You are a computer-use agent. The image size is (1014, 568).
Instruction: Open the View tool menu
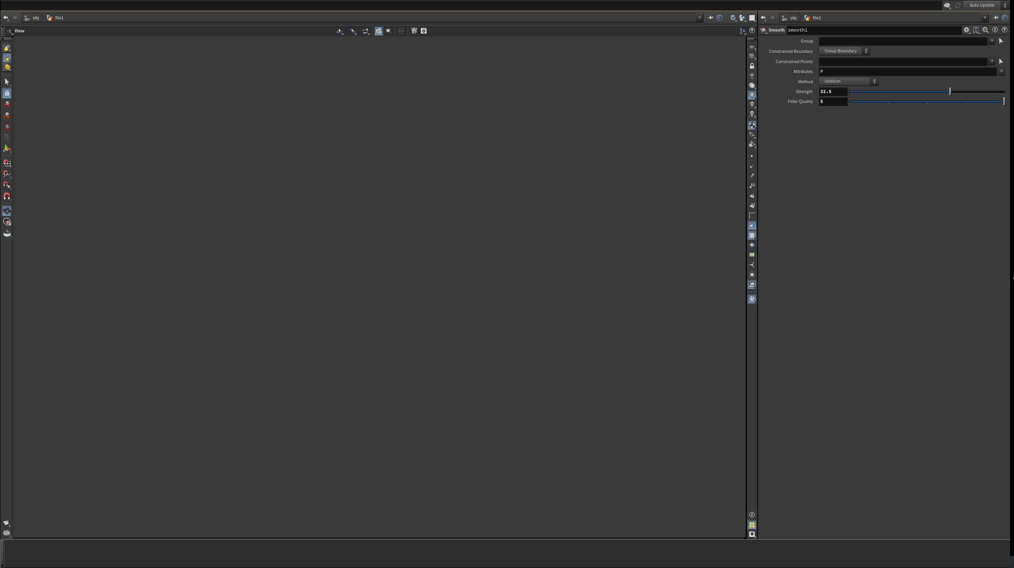9,31
